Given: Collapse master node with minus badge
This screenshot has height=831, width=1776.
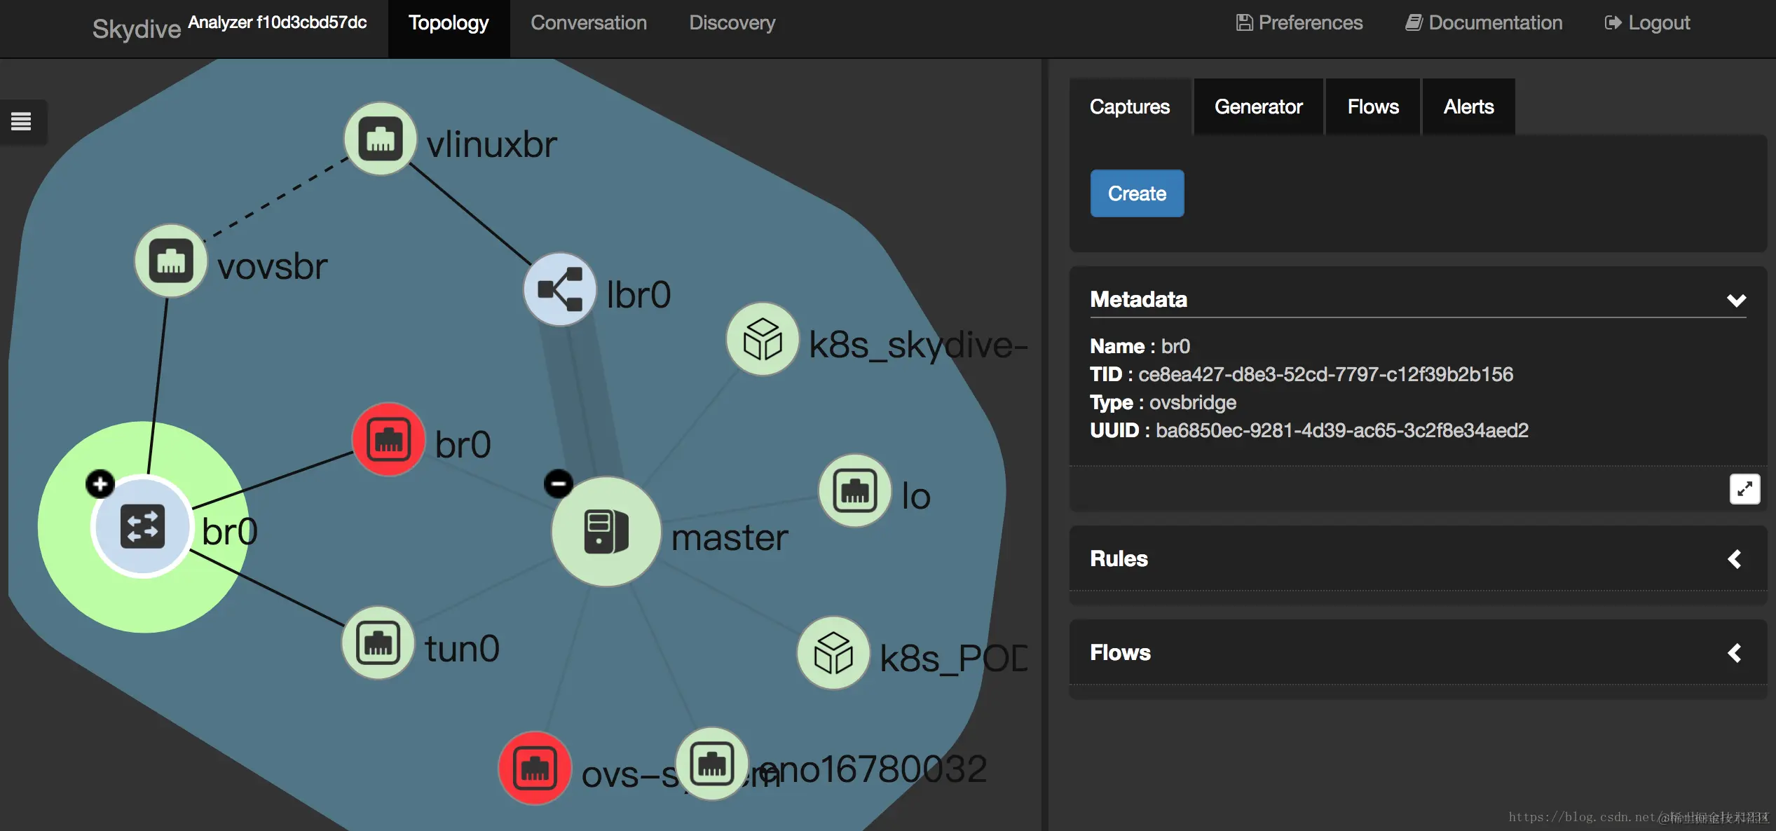Looking at the screenshot, I should [559, 483].
